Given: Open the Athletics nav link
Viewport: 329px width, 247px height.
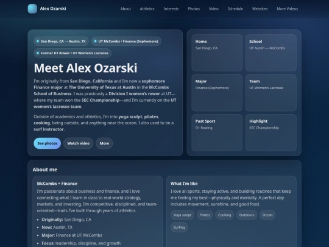Looking at the screenshot, I should coord(147,9).
